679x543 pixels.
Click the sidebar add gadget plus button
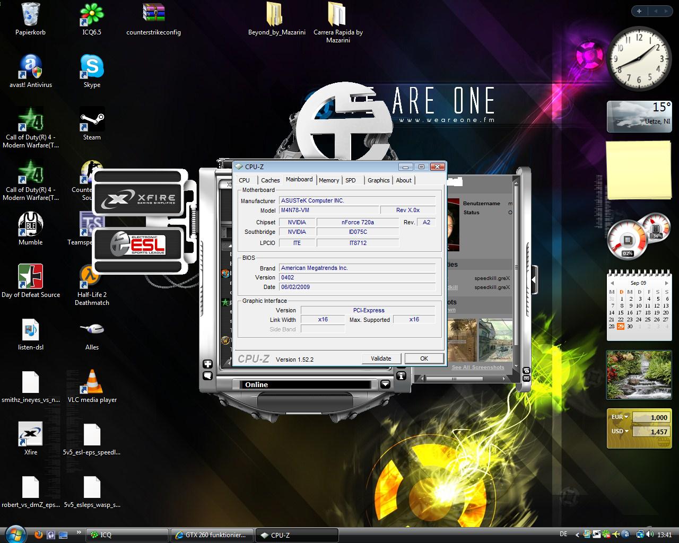[639, 11]
